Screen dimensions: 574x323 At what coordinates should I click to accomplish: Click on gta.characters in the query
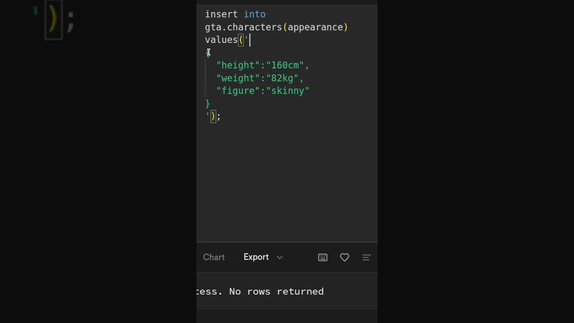[x=243, y=27]
